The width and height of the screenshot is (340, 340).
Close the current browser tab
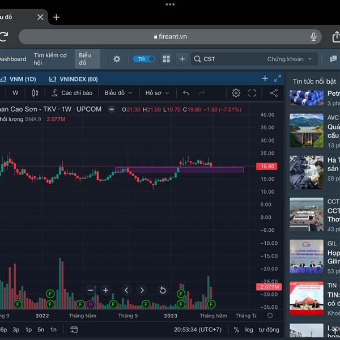(x=40, y=17)
